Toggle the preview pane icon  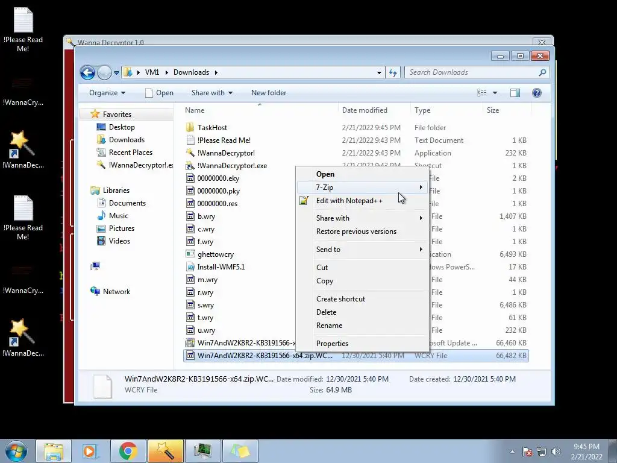pos(515,93)
